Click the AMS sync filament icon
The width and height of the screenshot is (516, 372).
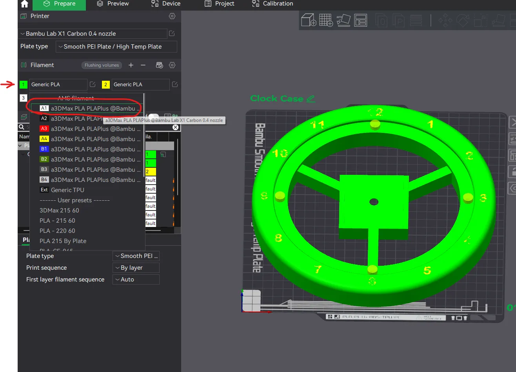click(x=159, y=65)
